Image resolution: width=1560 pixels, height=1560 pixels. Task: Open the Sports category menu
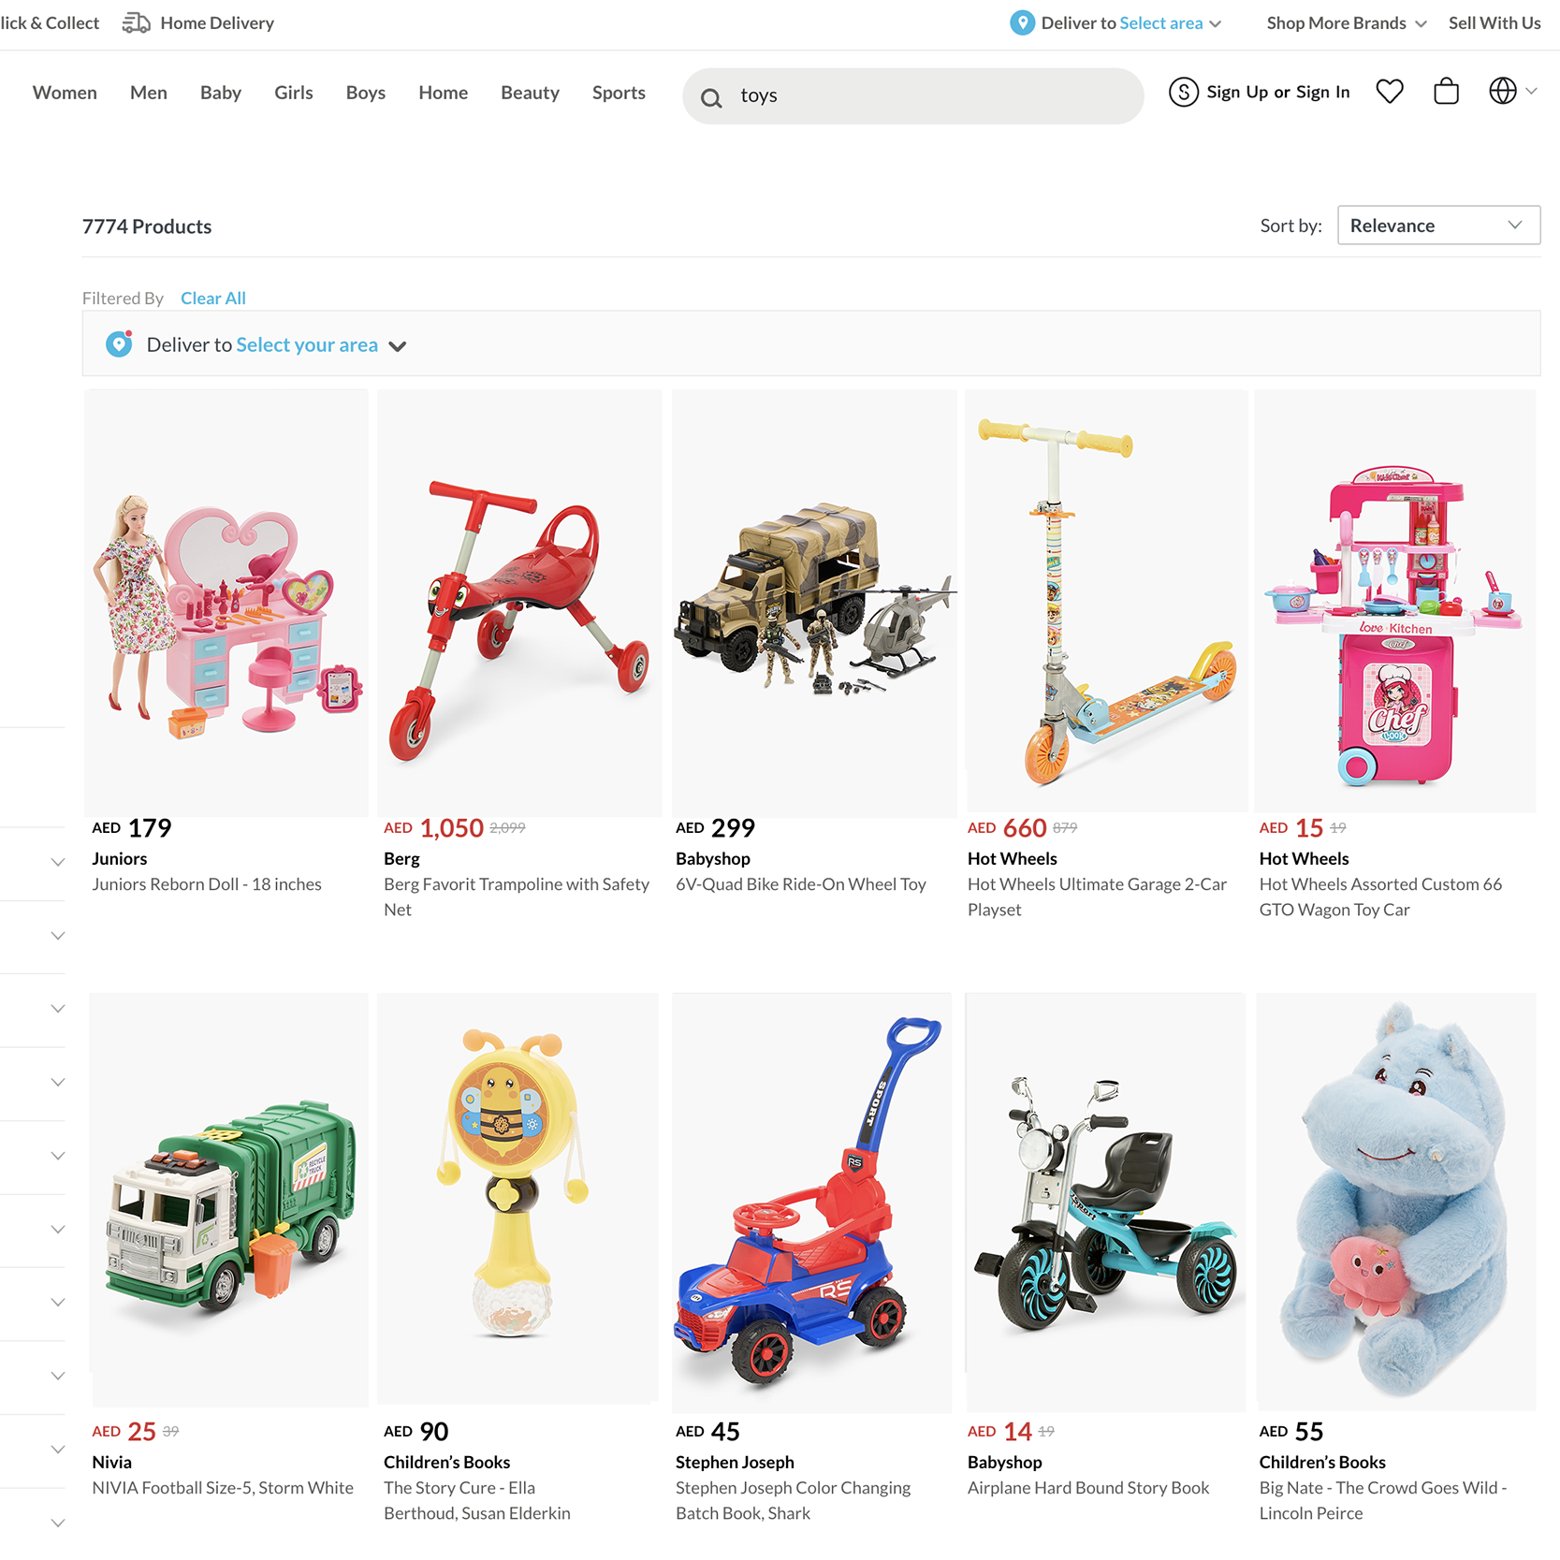619,93
